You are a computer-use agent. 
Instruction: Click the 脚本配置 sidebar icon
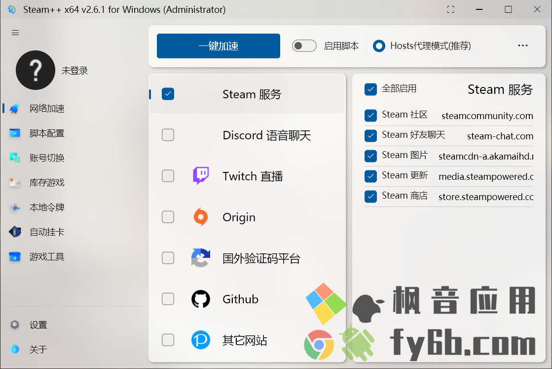tap(14, 133)
